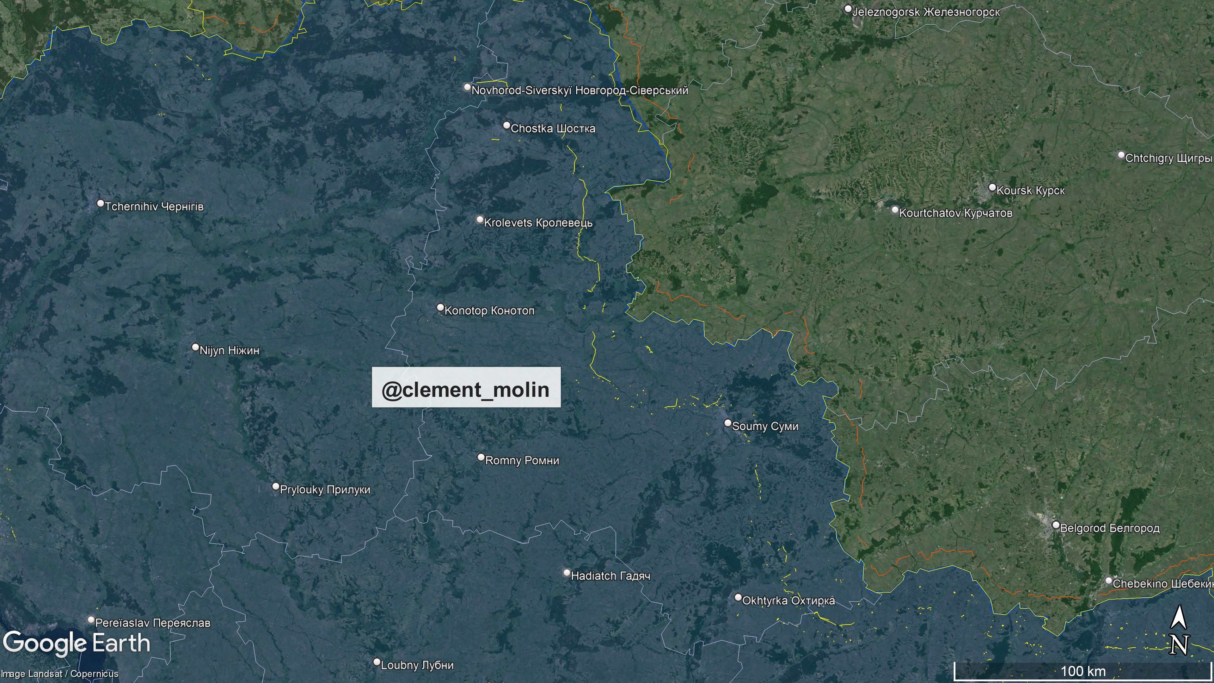Select the Prylouky city label
Viewport: 1214px width, 683px height.
coord(325,490)
